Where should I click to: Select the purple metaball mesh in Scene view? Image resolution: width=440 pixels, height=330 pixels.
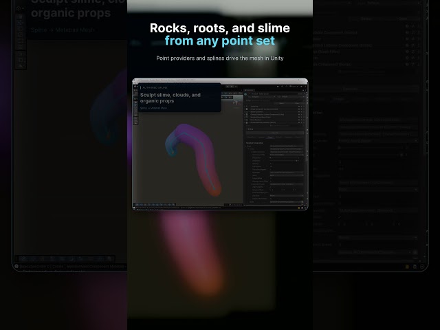(194, 159)
